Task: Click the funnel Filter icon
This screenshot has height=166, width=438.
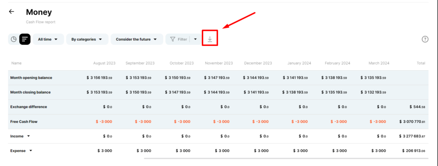Action: (x=173, y=39)
